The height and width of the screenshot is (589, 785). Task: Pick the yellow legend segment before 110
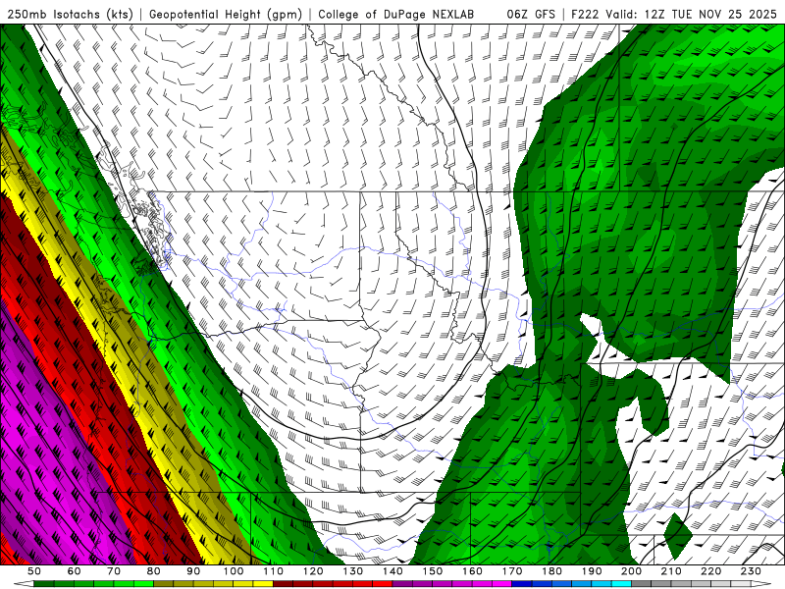coord(263,584)
